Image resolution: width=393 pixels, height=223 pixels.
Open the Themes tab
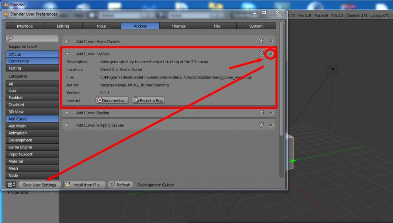(178, 26)
